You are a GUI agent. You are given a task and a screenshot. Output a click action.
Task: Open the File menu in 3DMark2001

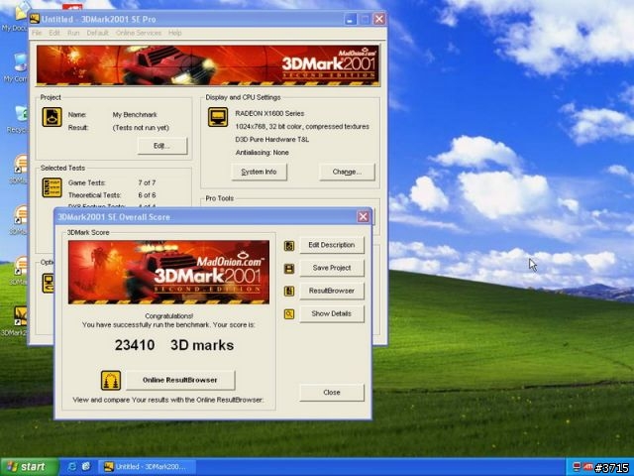tap(37, 33)
